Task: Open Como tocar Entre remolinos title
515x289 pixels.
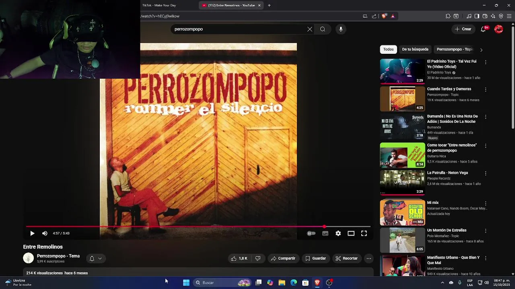Action: click(452, 148)
